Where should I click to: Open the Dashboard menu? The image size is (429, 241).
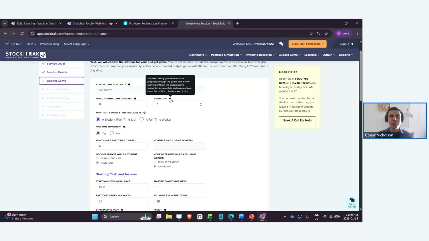click(198, 55)
